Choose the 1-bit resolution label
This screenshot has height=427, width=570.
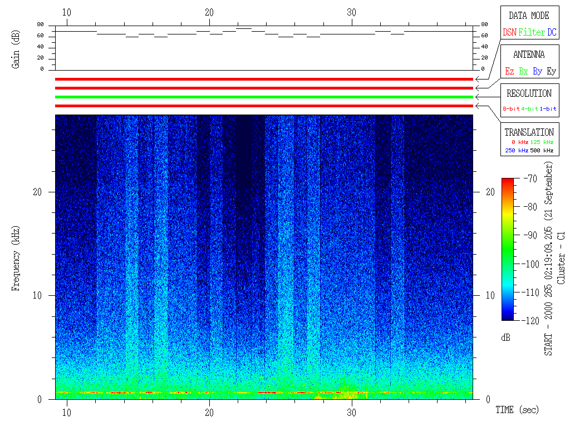coord(548,109)
